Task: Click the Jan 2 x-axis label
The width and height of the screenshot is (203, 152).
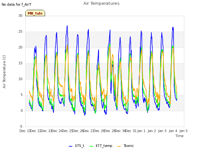Action: tap(152, 131)
